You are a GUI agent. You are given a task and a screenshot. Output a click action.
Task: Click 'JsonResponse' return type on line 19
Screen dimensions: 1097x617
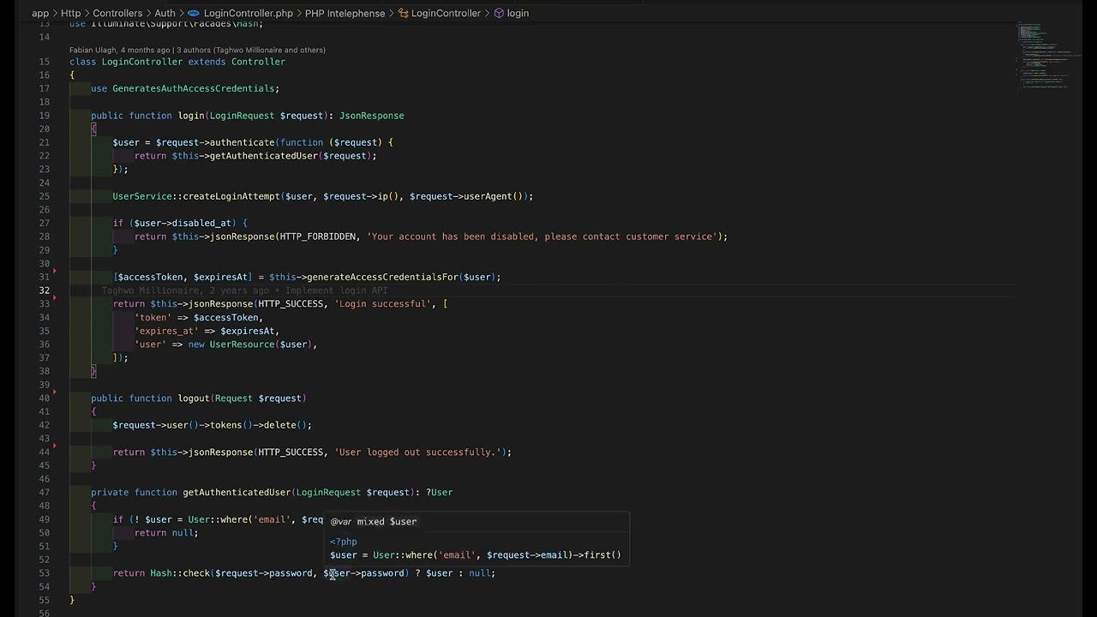(x=371, y=116)
